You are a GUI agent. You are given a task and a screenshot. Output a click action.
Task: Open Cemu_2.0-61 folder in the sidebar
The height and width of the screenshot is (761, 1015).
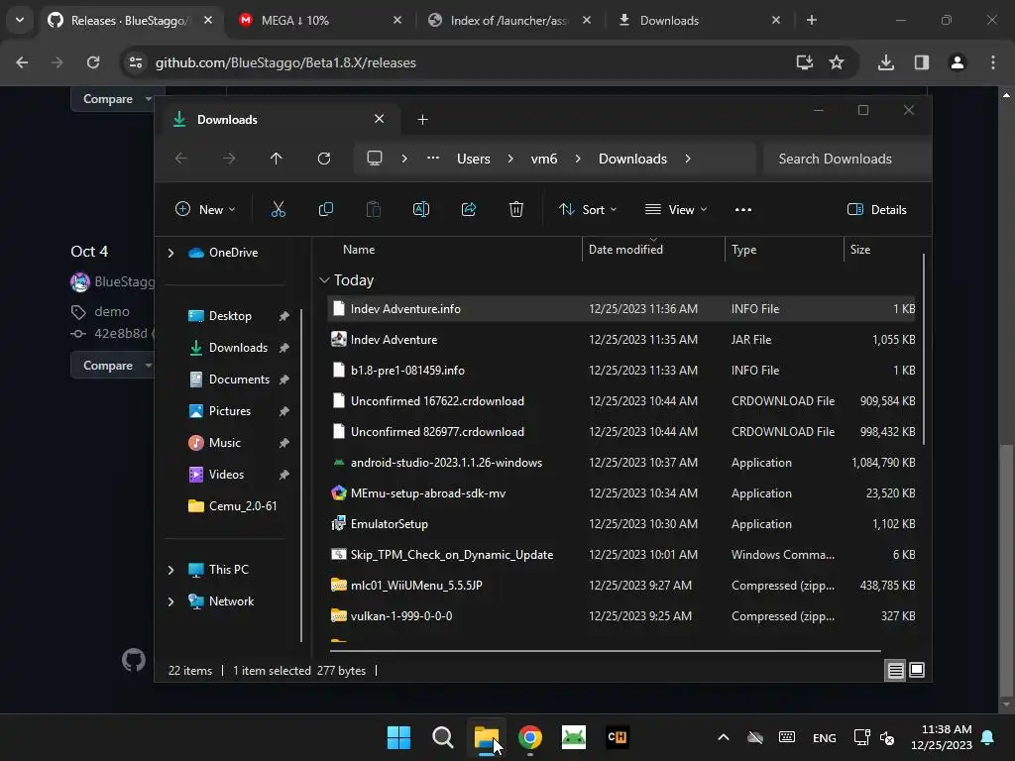tap(233, 506)
